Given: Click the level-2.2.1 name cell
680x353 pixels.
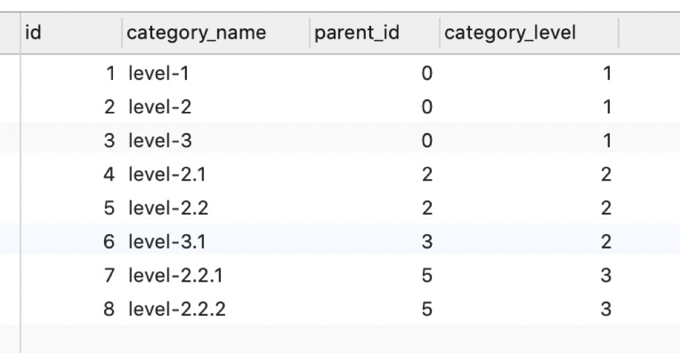Looking at the screenshot, I should tap(216, 275).
